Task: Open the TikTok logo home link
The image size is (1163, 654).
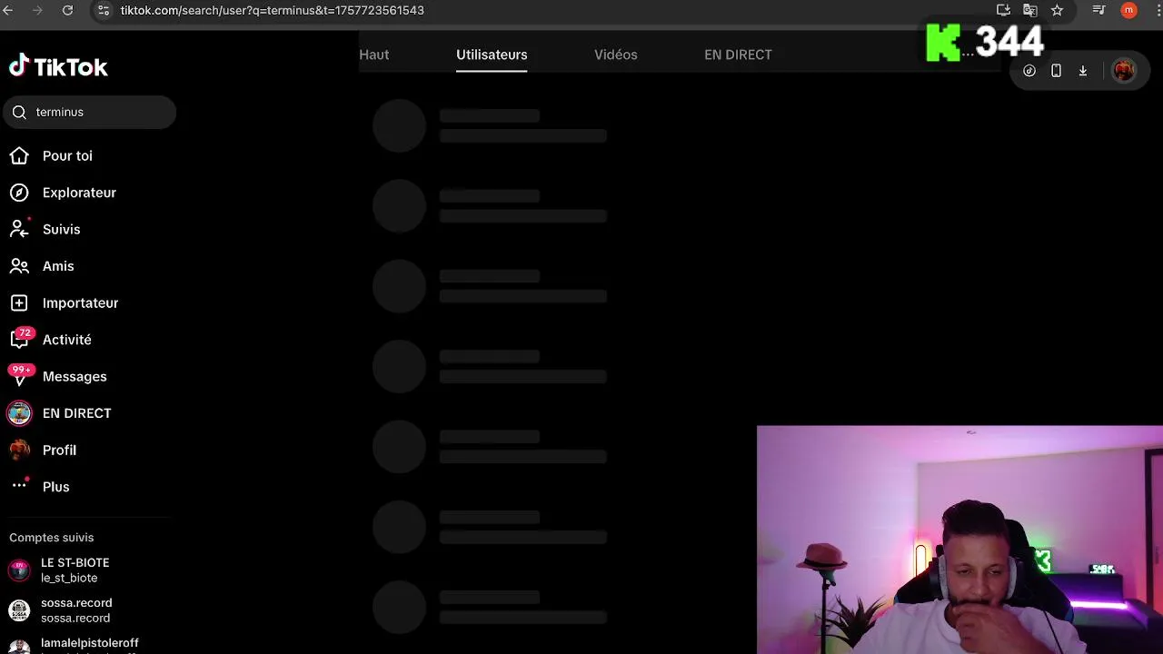Action: (x=58, y=66)
